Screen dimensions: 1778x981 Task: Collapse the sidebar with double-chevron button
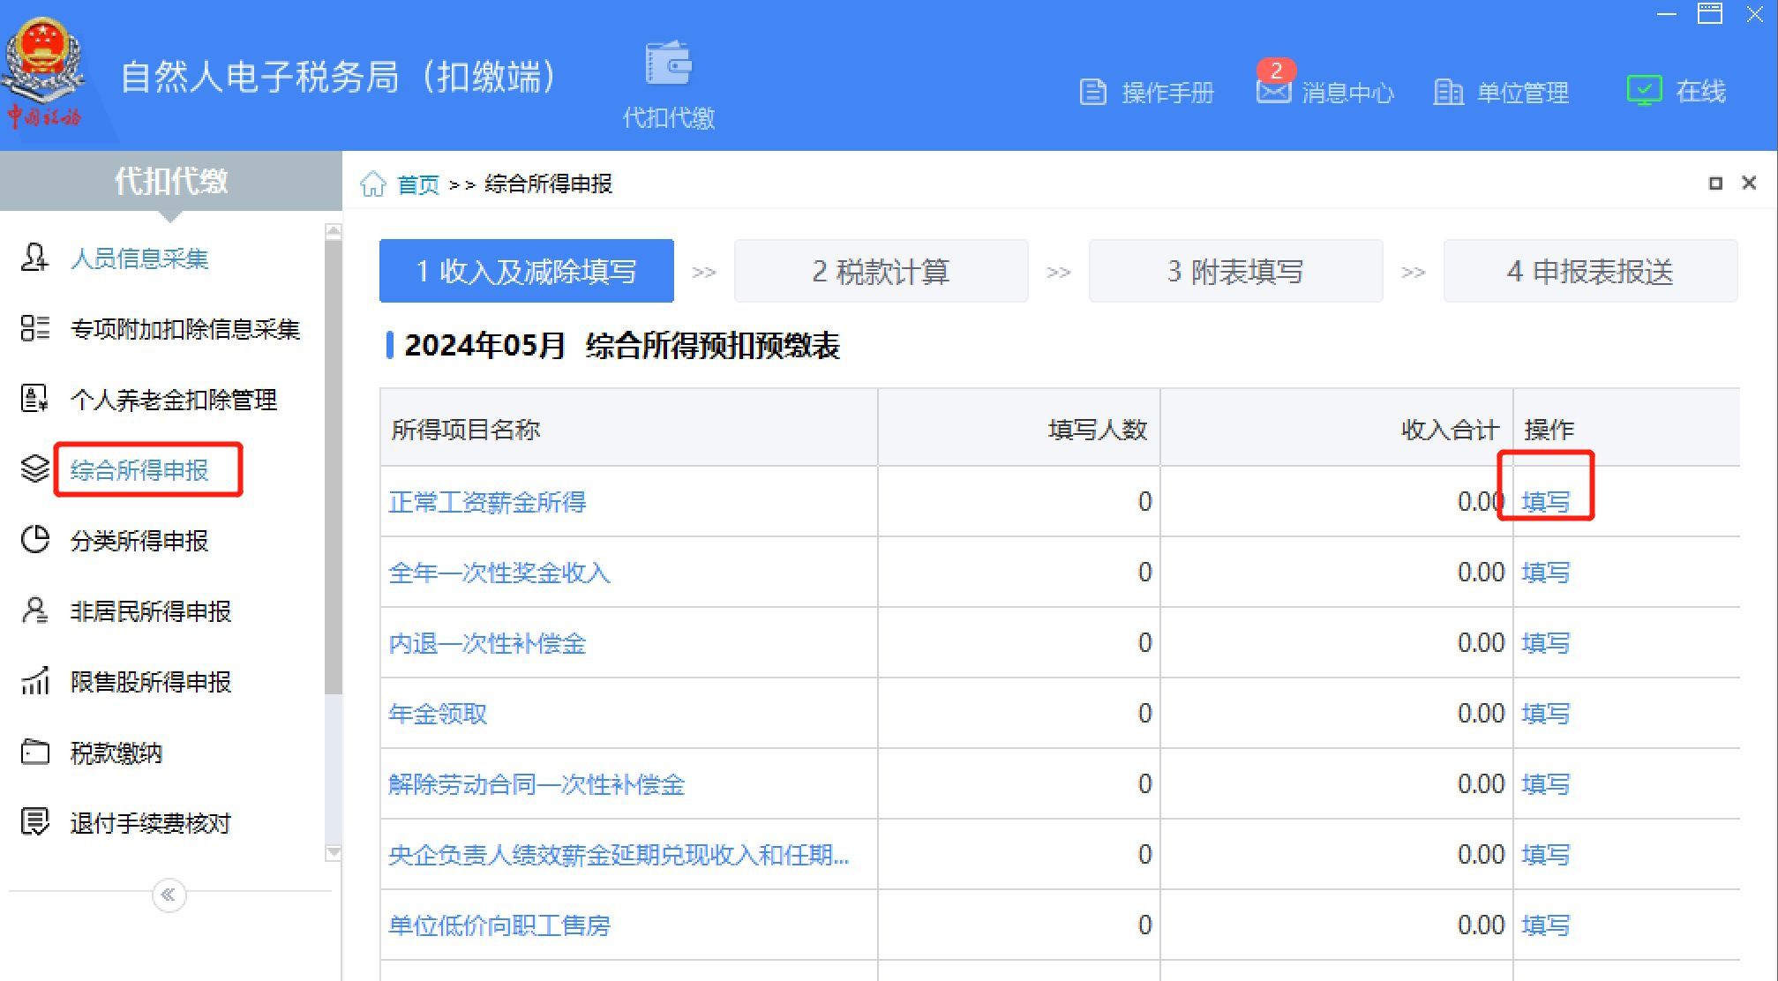point(169,895)
